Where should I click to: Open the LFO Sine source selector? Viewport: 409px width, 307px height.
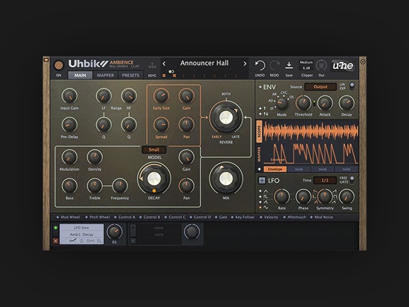81,228
